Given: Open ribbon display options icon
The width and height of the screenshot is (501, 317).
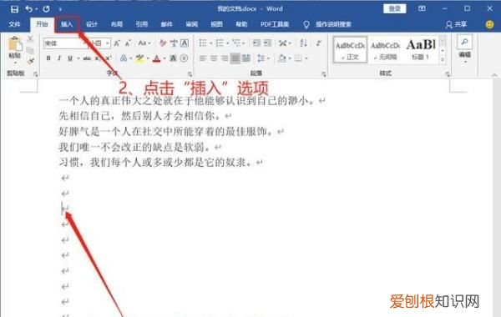Looking at the screenshot, I should coord(422,8).
